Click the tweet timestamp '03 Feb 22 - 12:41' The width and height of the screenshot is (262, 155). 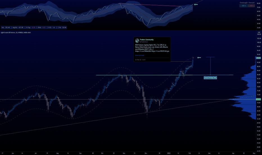[140, 60]
